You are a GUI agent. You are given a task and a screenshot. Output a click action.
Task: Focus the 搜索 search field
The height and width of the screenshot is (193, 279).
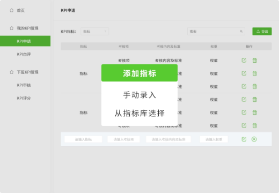click(216, 32)
